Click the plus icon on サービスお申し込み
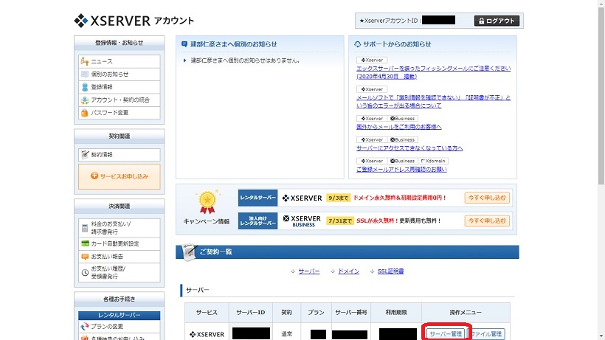Image resolution: width=605 pixels, height=340 pixels. (94, 176)
